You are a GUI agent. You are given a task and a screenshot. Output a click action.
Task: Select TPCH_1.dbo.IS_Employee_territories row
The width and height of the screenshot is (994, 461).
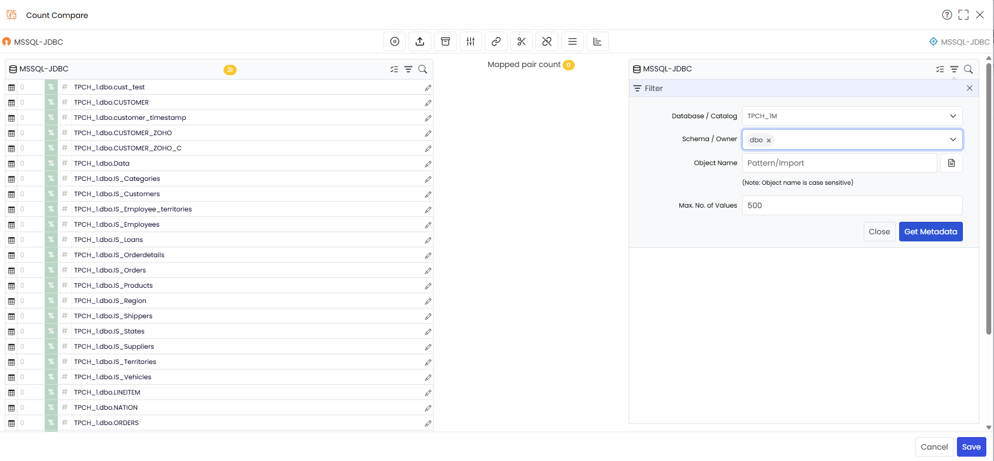click(x=219, y=209)
